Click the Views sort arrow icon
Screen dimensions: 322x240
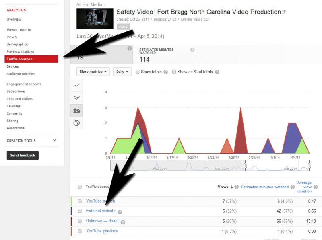(232, 187)
